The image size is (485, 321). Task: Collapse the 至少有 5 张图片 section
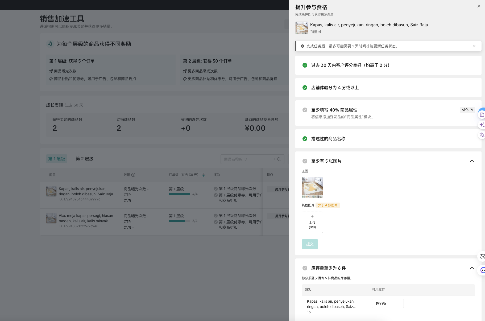click(472, 161)
